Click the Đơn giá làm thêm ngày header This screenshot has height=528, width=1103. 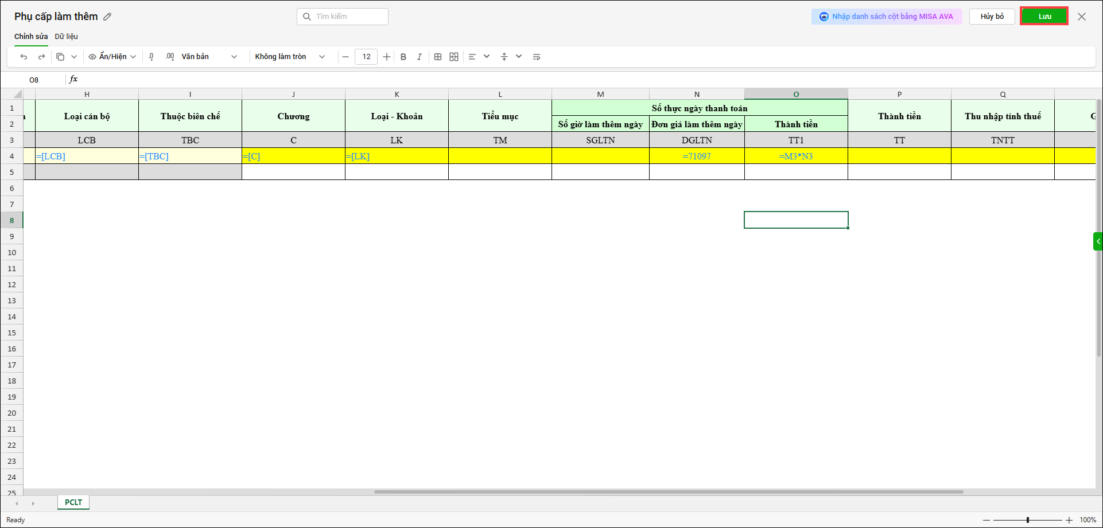point(697,124)
